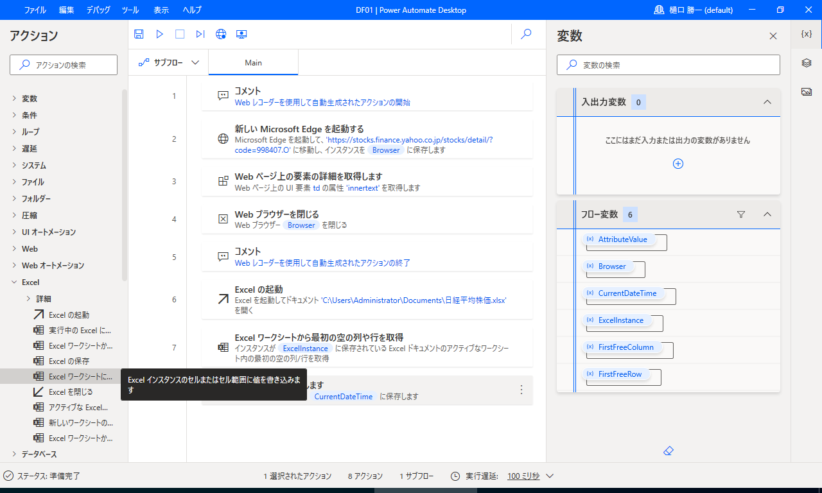Open the run delay dropdown arrow
The width and height of the screenshot is (822, 493).
(550, 476)
